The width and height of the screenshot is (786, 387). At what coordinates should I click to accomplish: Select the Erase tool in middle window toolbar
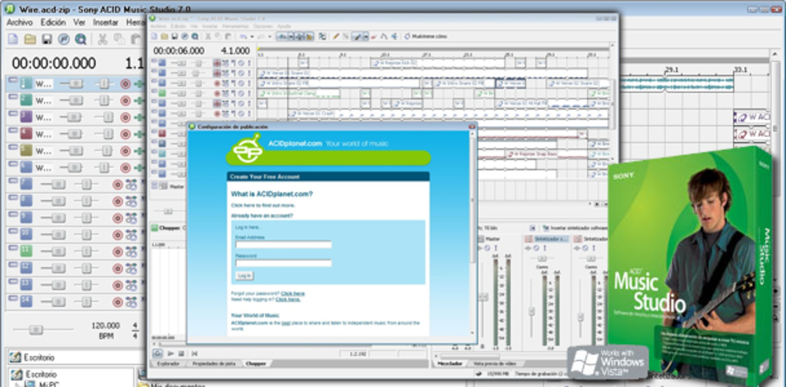click(x=373, y=36)
